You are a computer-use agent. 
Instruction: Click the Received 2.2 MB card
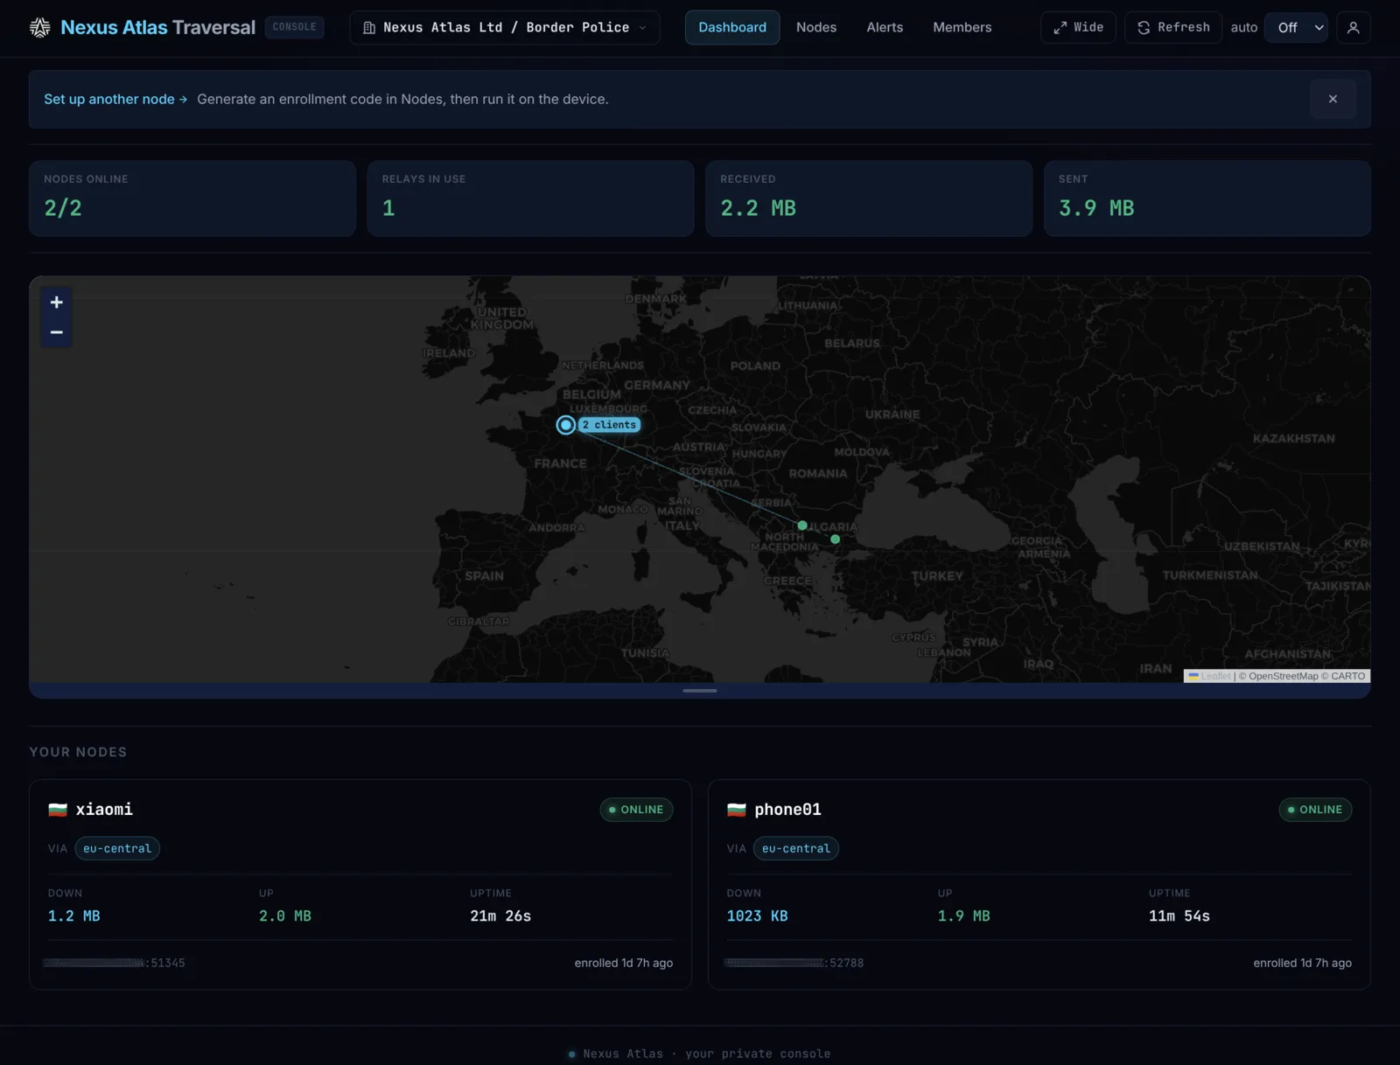[869, 198]
